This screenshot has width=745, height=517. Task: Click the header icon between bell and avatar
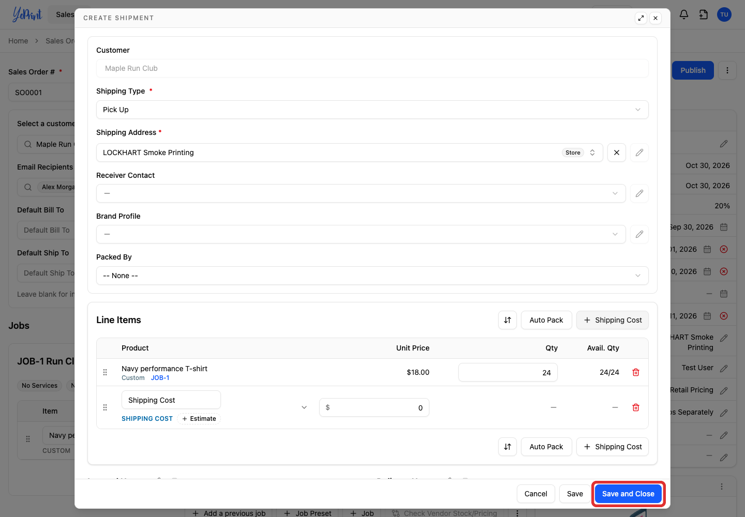click(x=704, y=14)
